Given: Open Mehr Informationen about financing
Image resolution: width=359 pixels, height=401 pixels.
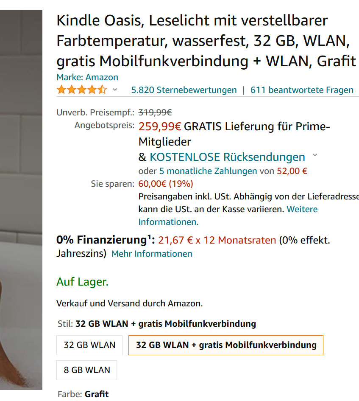Looking at the screenshot, I should tap(152, 254).
